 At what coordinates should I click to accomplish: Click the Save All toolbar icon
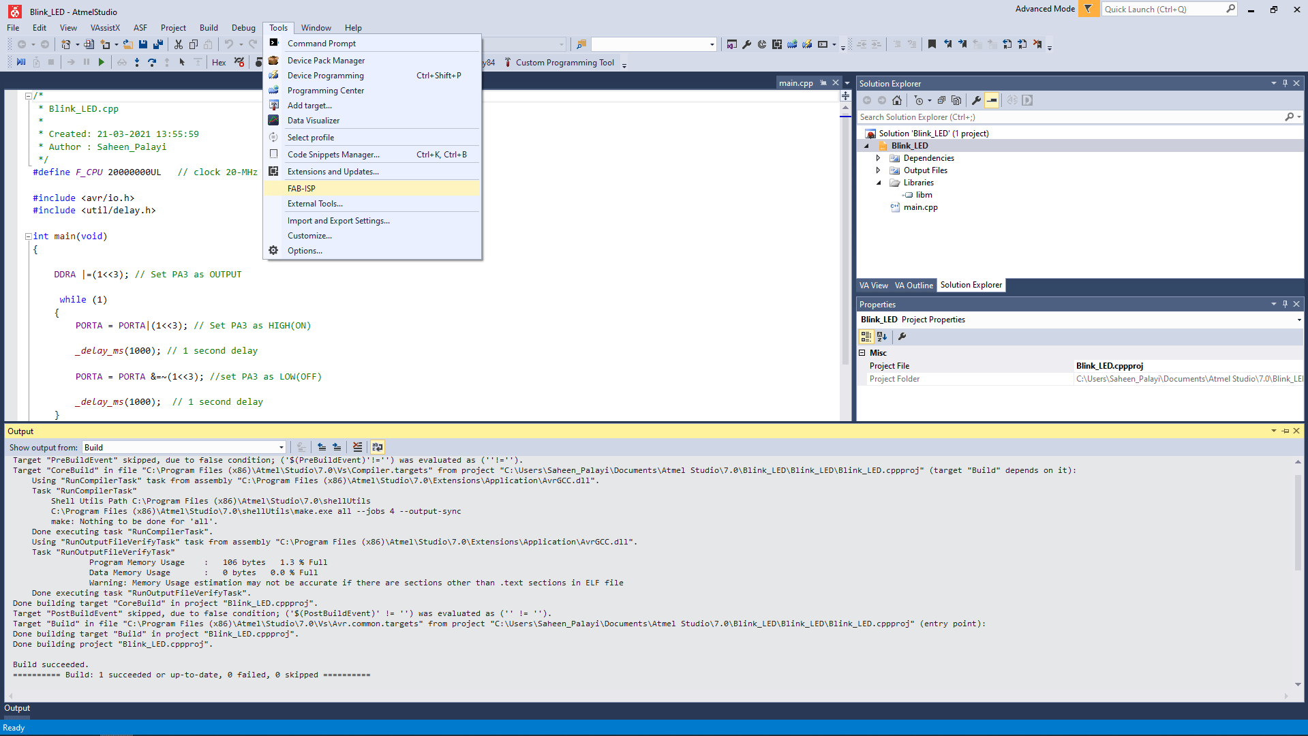[x=158, y=44]
